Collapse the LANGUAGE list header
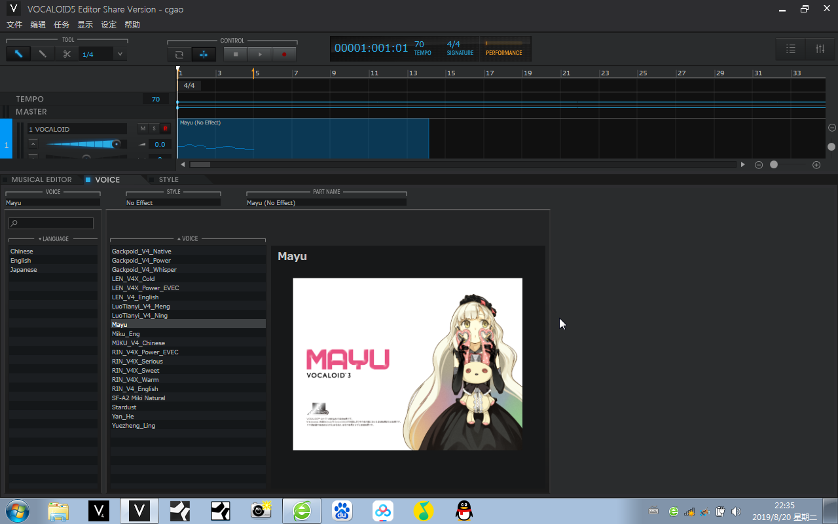 pyautogui.click(x=53, y=239)
